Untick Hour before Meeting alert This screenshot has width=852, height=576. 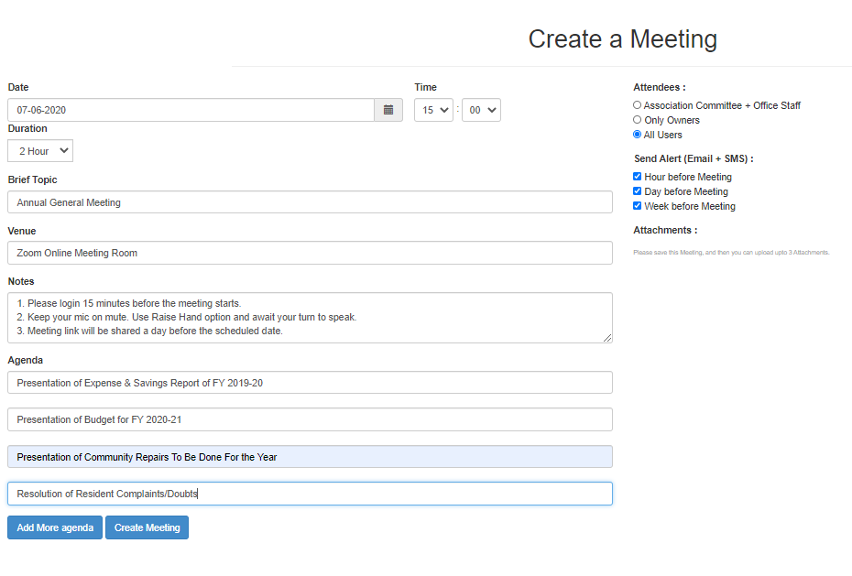point(637,177)
